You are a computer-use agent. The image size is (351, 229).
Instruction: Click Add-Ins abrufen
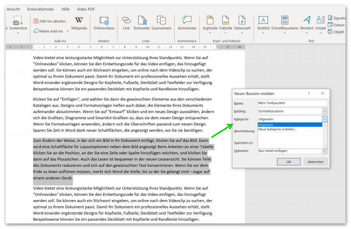point(49,21)
